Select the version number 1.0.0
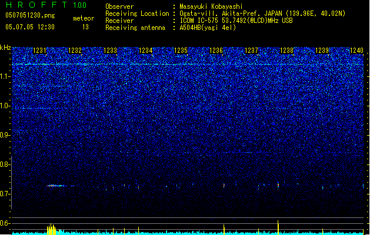 79,5
